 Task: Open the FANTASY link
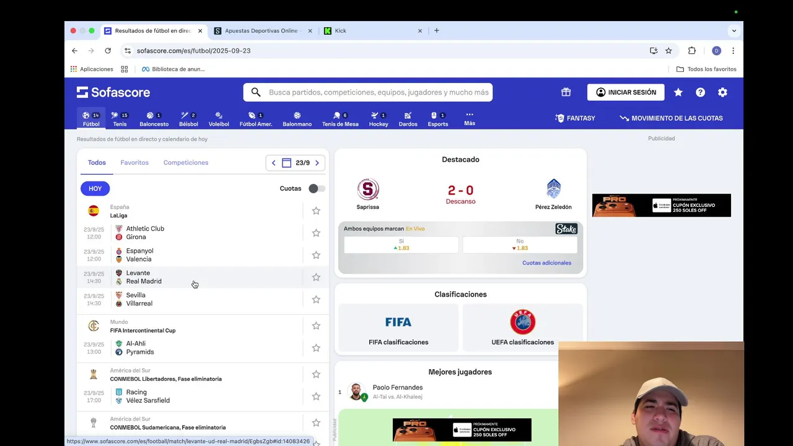point(575,118)
